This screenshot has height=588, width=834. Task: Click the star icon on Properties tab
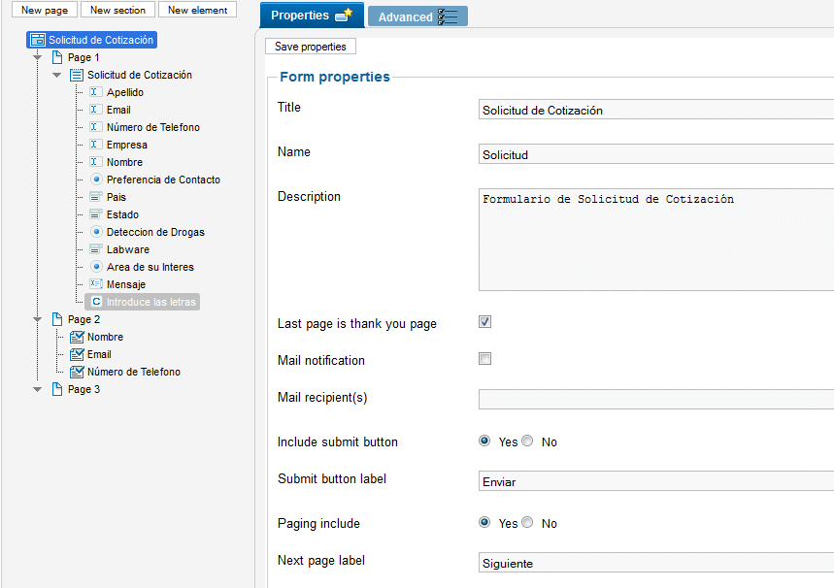(344, 15)
